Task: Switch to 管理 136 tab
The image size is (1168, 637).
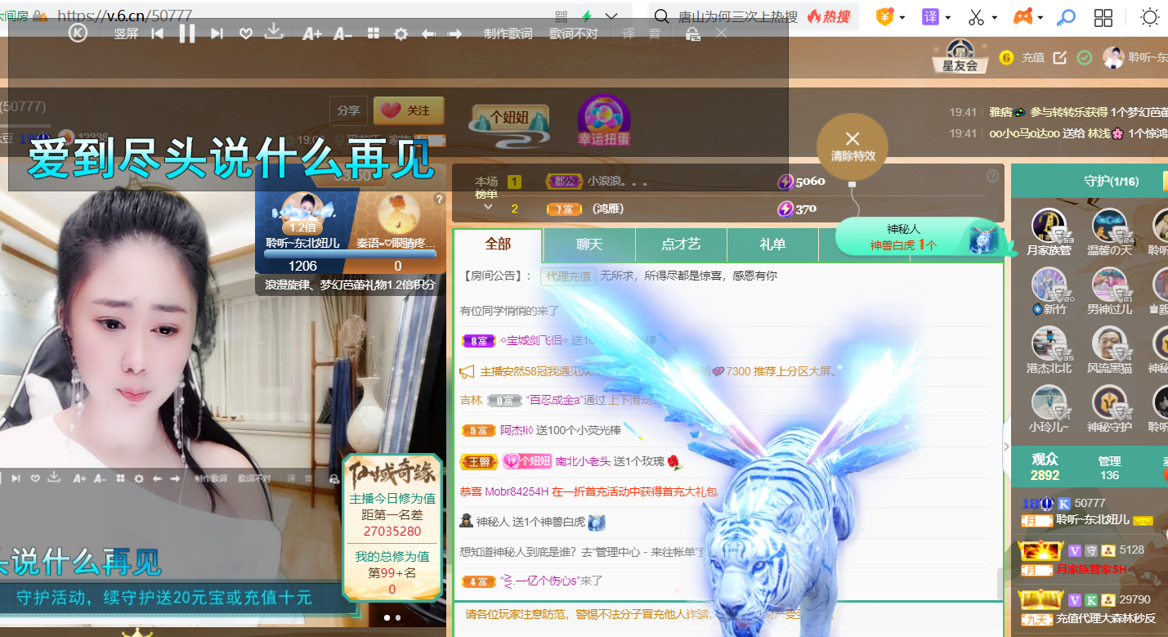Action: [x=1109, y=468]
